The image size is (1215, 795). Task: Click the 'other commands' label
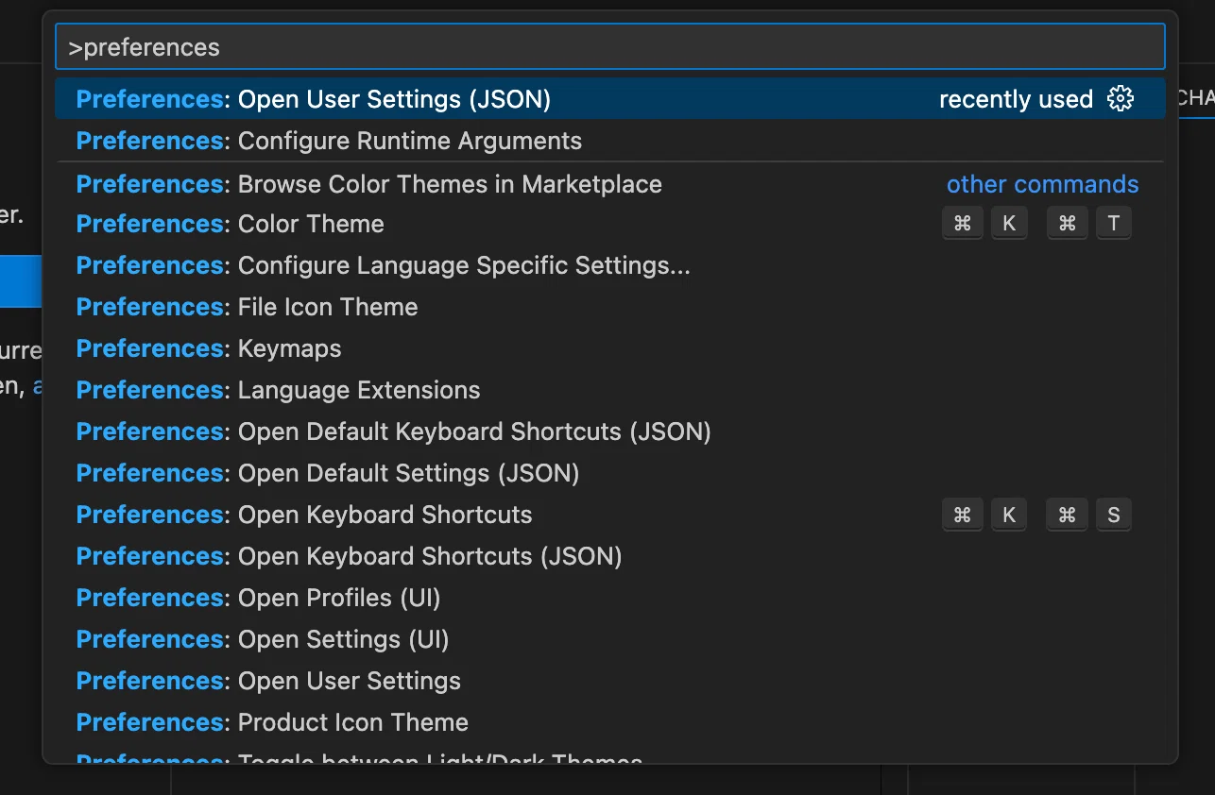[1043, 184]
